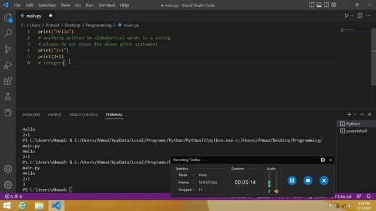
Task: Open the Go menu
Action: coord(78,5)
